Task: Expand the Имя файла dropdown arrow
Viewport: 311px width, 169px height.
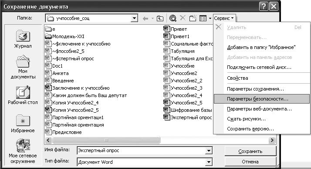Action: pyautogui.click(x=209, y=151)
